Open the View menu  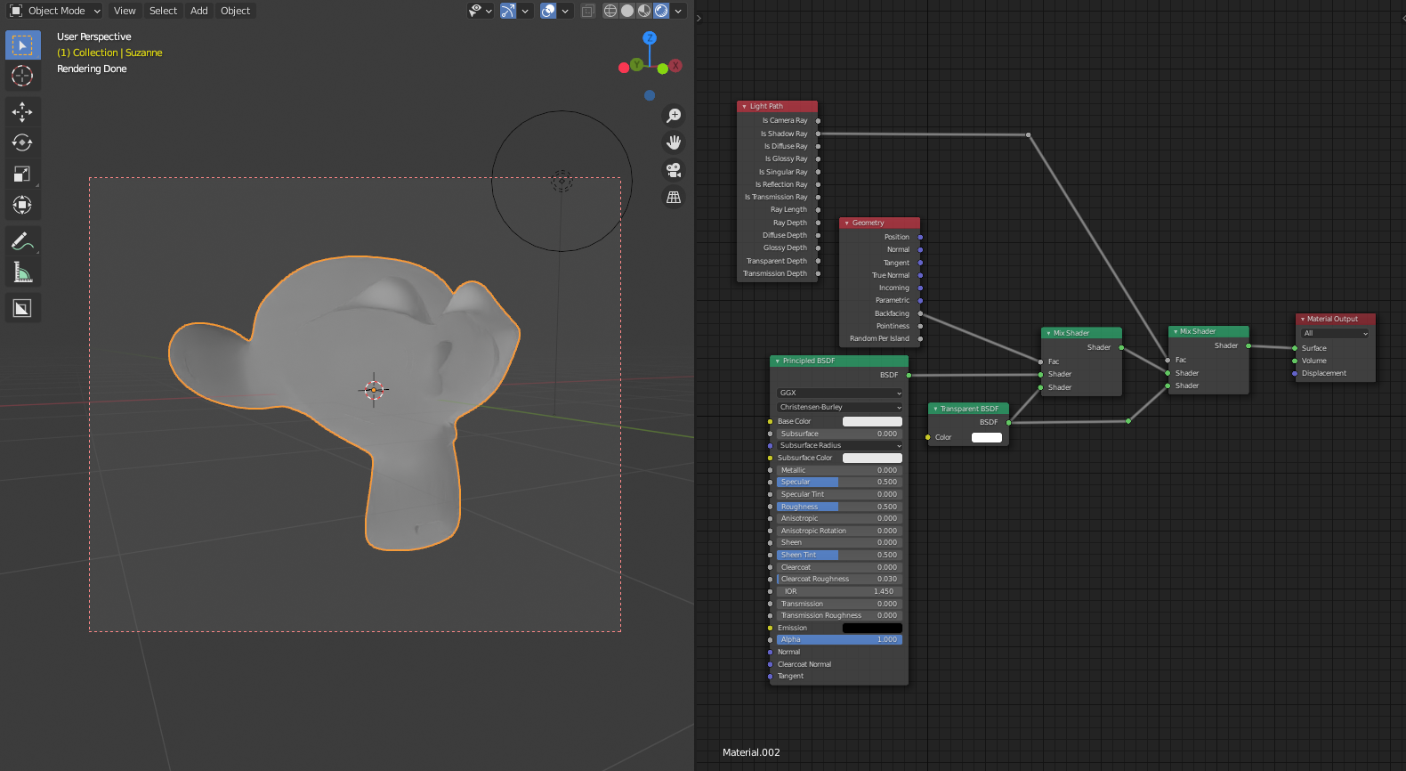pos(125,11)
